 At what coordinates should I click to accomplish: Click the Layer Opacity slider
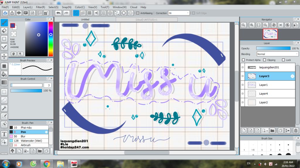273,48
